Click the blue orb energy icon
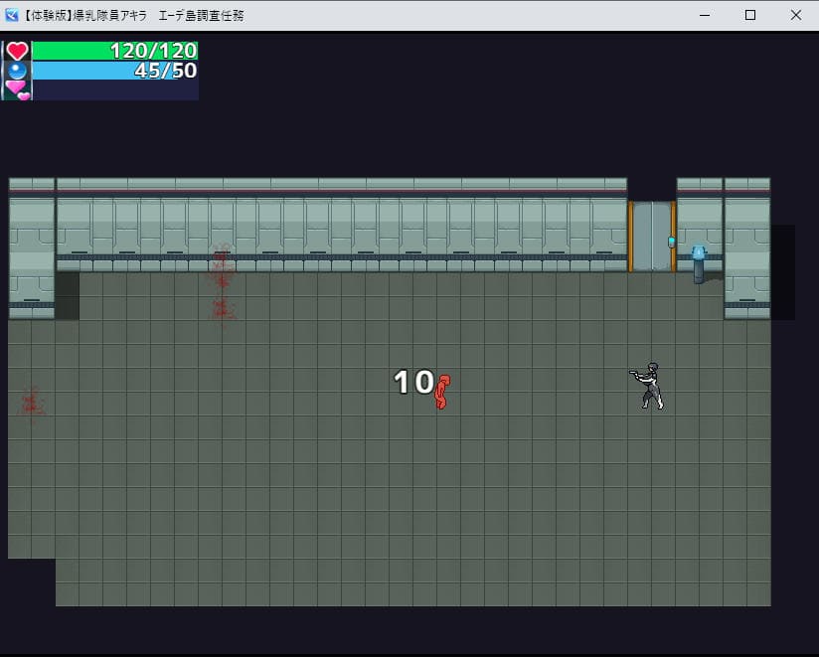 coord(17,71)
